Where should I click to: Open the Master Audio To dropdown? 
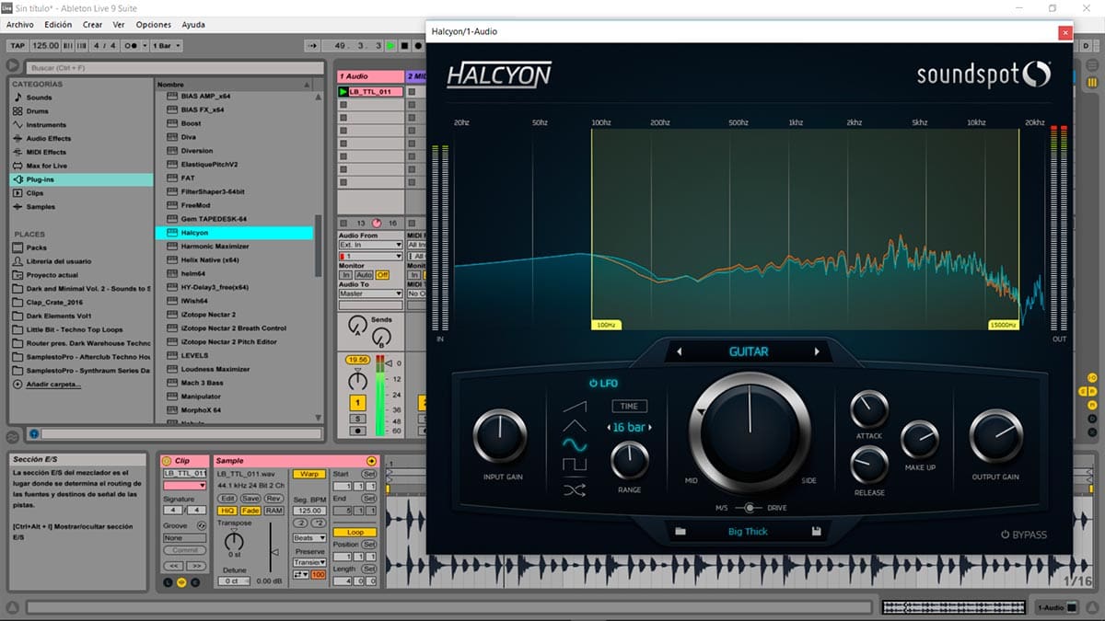(x=371, y=294)
